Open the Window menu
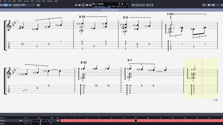This screenshot has height=125, width=223. pos(50,1)
